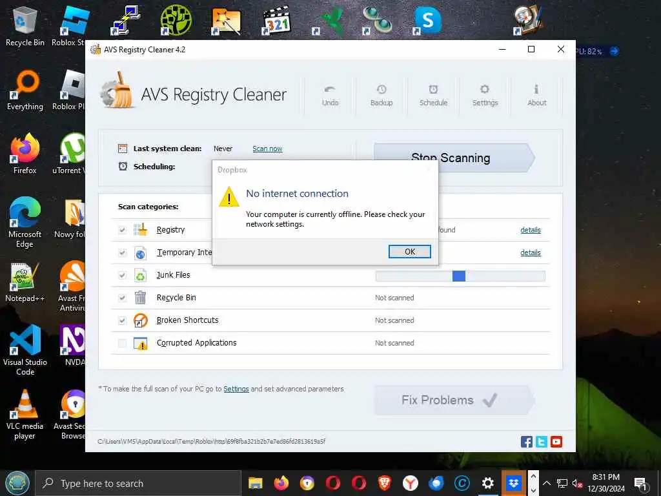Open the AVS YouTube page icon
Image resolution: width=661 pixels, height=496 pixels.
[x=556, y=442]
